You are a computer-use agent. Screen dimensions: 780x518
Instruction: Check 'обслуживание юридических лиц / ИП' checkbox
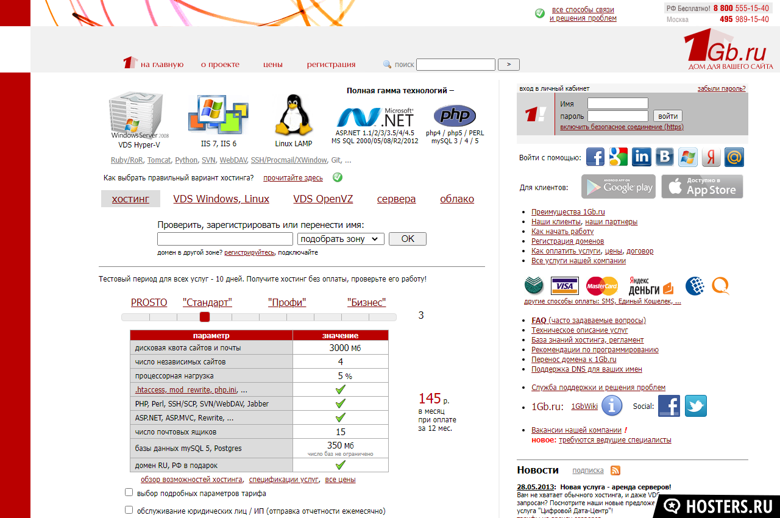point(129,510)
